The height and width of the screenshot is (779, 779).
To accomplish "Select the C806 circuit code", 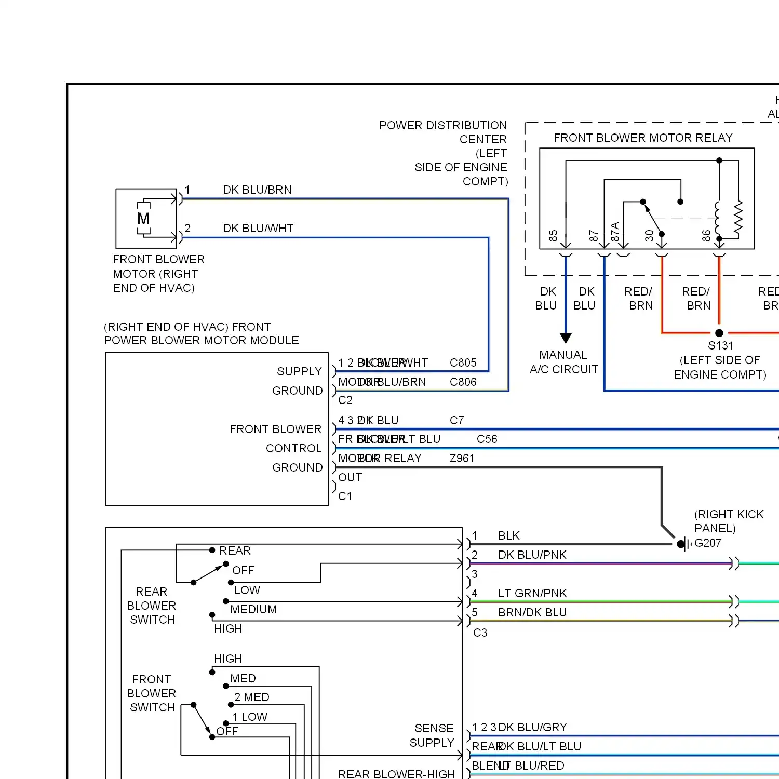I will [x=463, y=382].
